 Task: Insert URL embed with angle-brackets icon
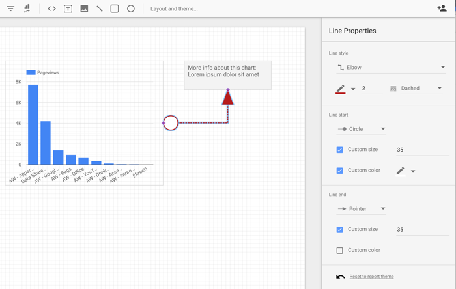[51, 8]
